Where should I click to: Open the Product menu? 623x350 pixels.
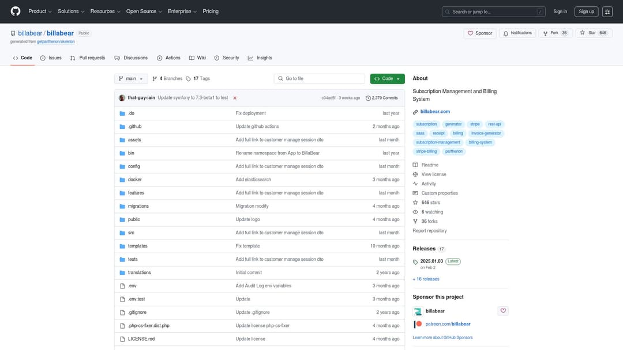coord(40,12)
